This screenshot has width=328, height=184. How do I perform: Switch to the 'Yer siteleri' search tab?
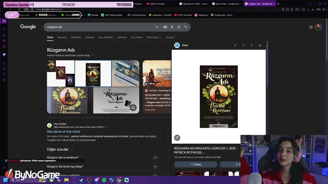point(137,37)
